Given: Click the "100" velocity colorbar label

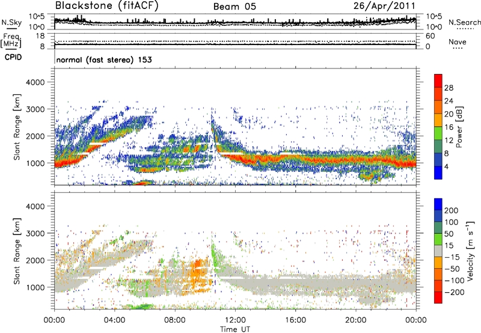Looking at the screenshot, I should coord(452,222).
